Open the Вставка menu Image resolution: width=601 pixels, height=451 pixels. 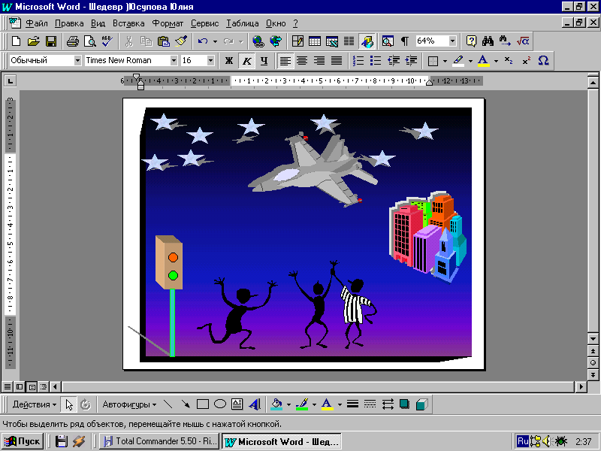tap(128, 23)
